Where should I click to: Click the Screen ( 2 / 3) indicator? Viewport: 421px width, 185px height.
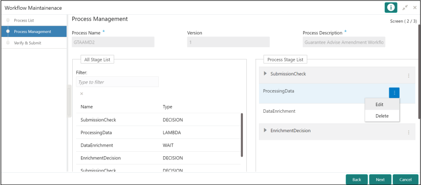coord(403,21)
